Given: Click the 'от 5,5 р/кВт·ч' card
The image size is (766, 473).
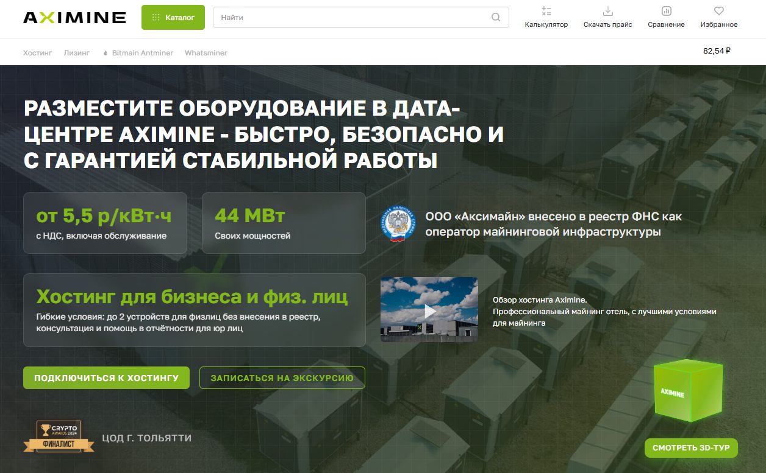Looking at the screenshot, I should coord(105,223).
